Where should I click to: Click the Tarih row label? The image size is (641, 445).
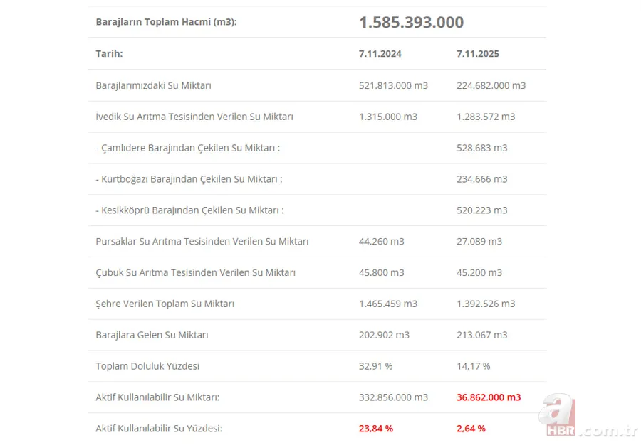109,54
